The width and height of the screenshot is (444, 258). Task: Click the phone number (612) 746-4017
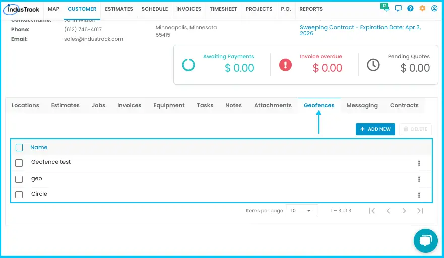[83, 29]
